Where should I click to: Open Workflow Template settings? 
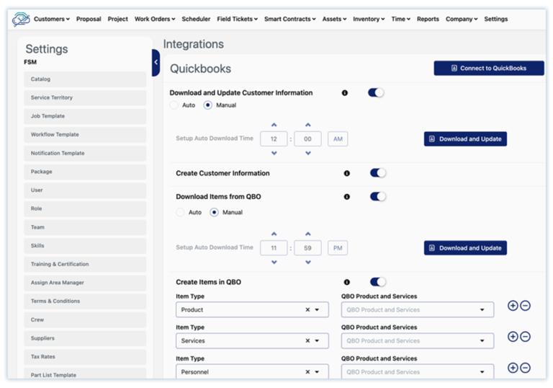tap(85, 135)
